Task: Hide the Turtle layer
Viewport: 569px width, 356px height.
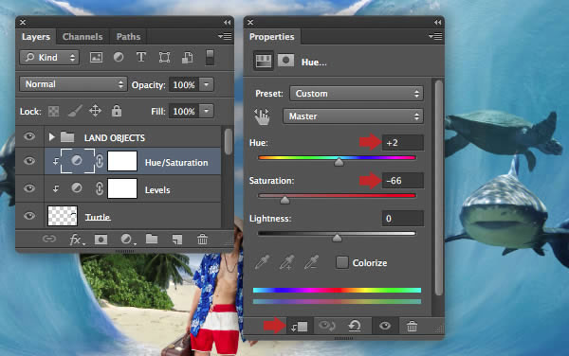Action: 29,216
